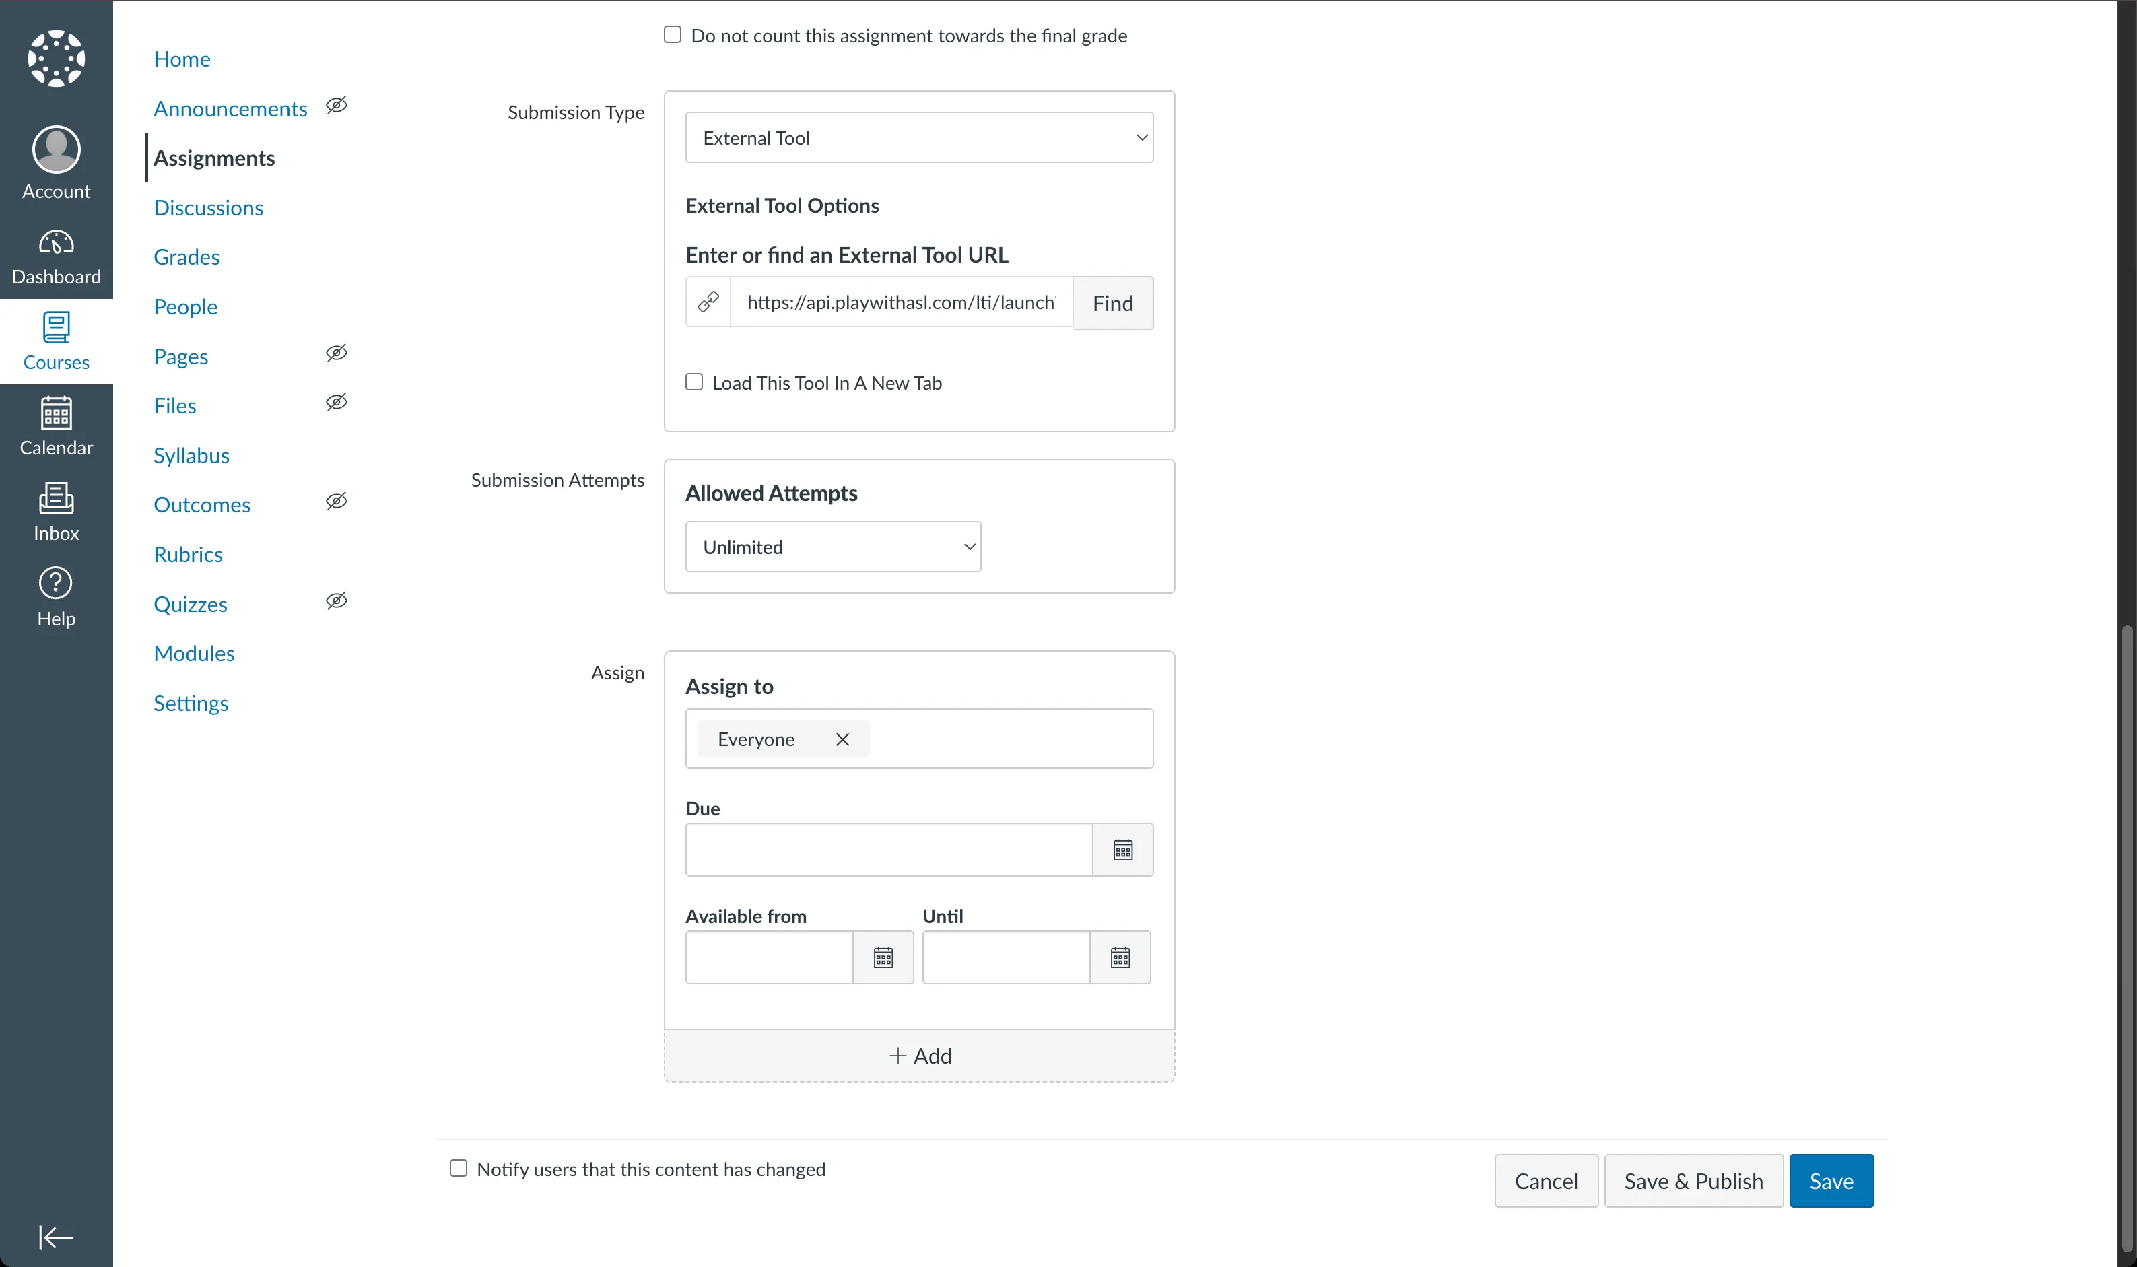This screenshot has width=2137, height=1267.
Task: Open Modules page
Action: coord(194,653)
